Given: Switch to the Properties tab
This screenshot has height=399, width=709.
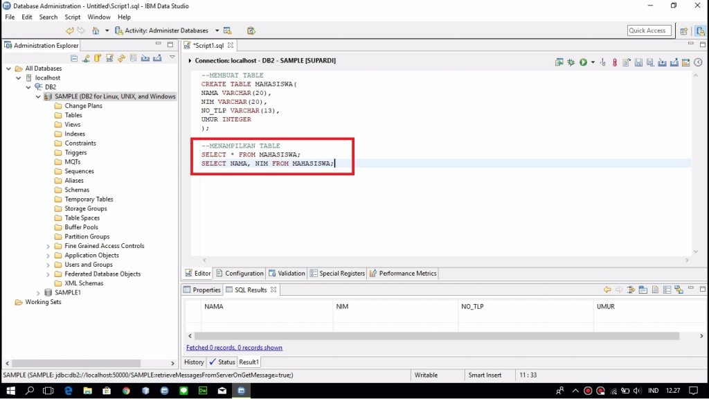Looking at the screenshot, I should 201,290.
